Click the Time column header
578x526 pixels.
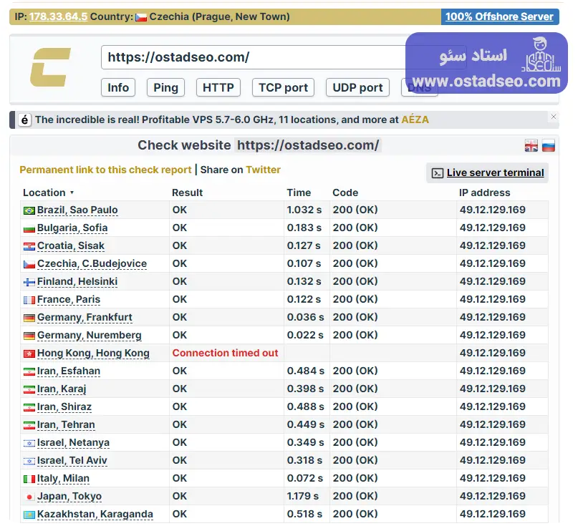coord(299,193)
